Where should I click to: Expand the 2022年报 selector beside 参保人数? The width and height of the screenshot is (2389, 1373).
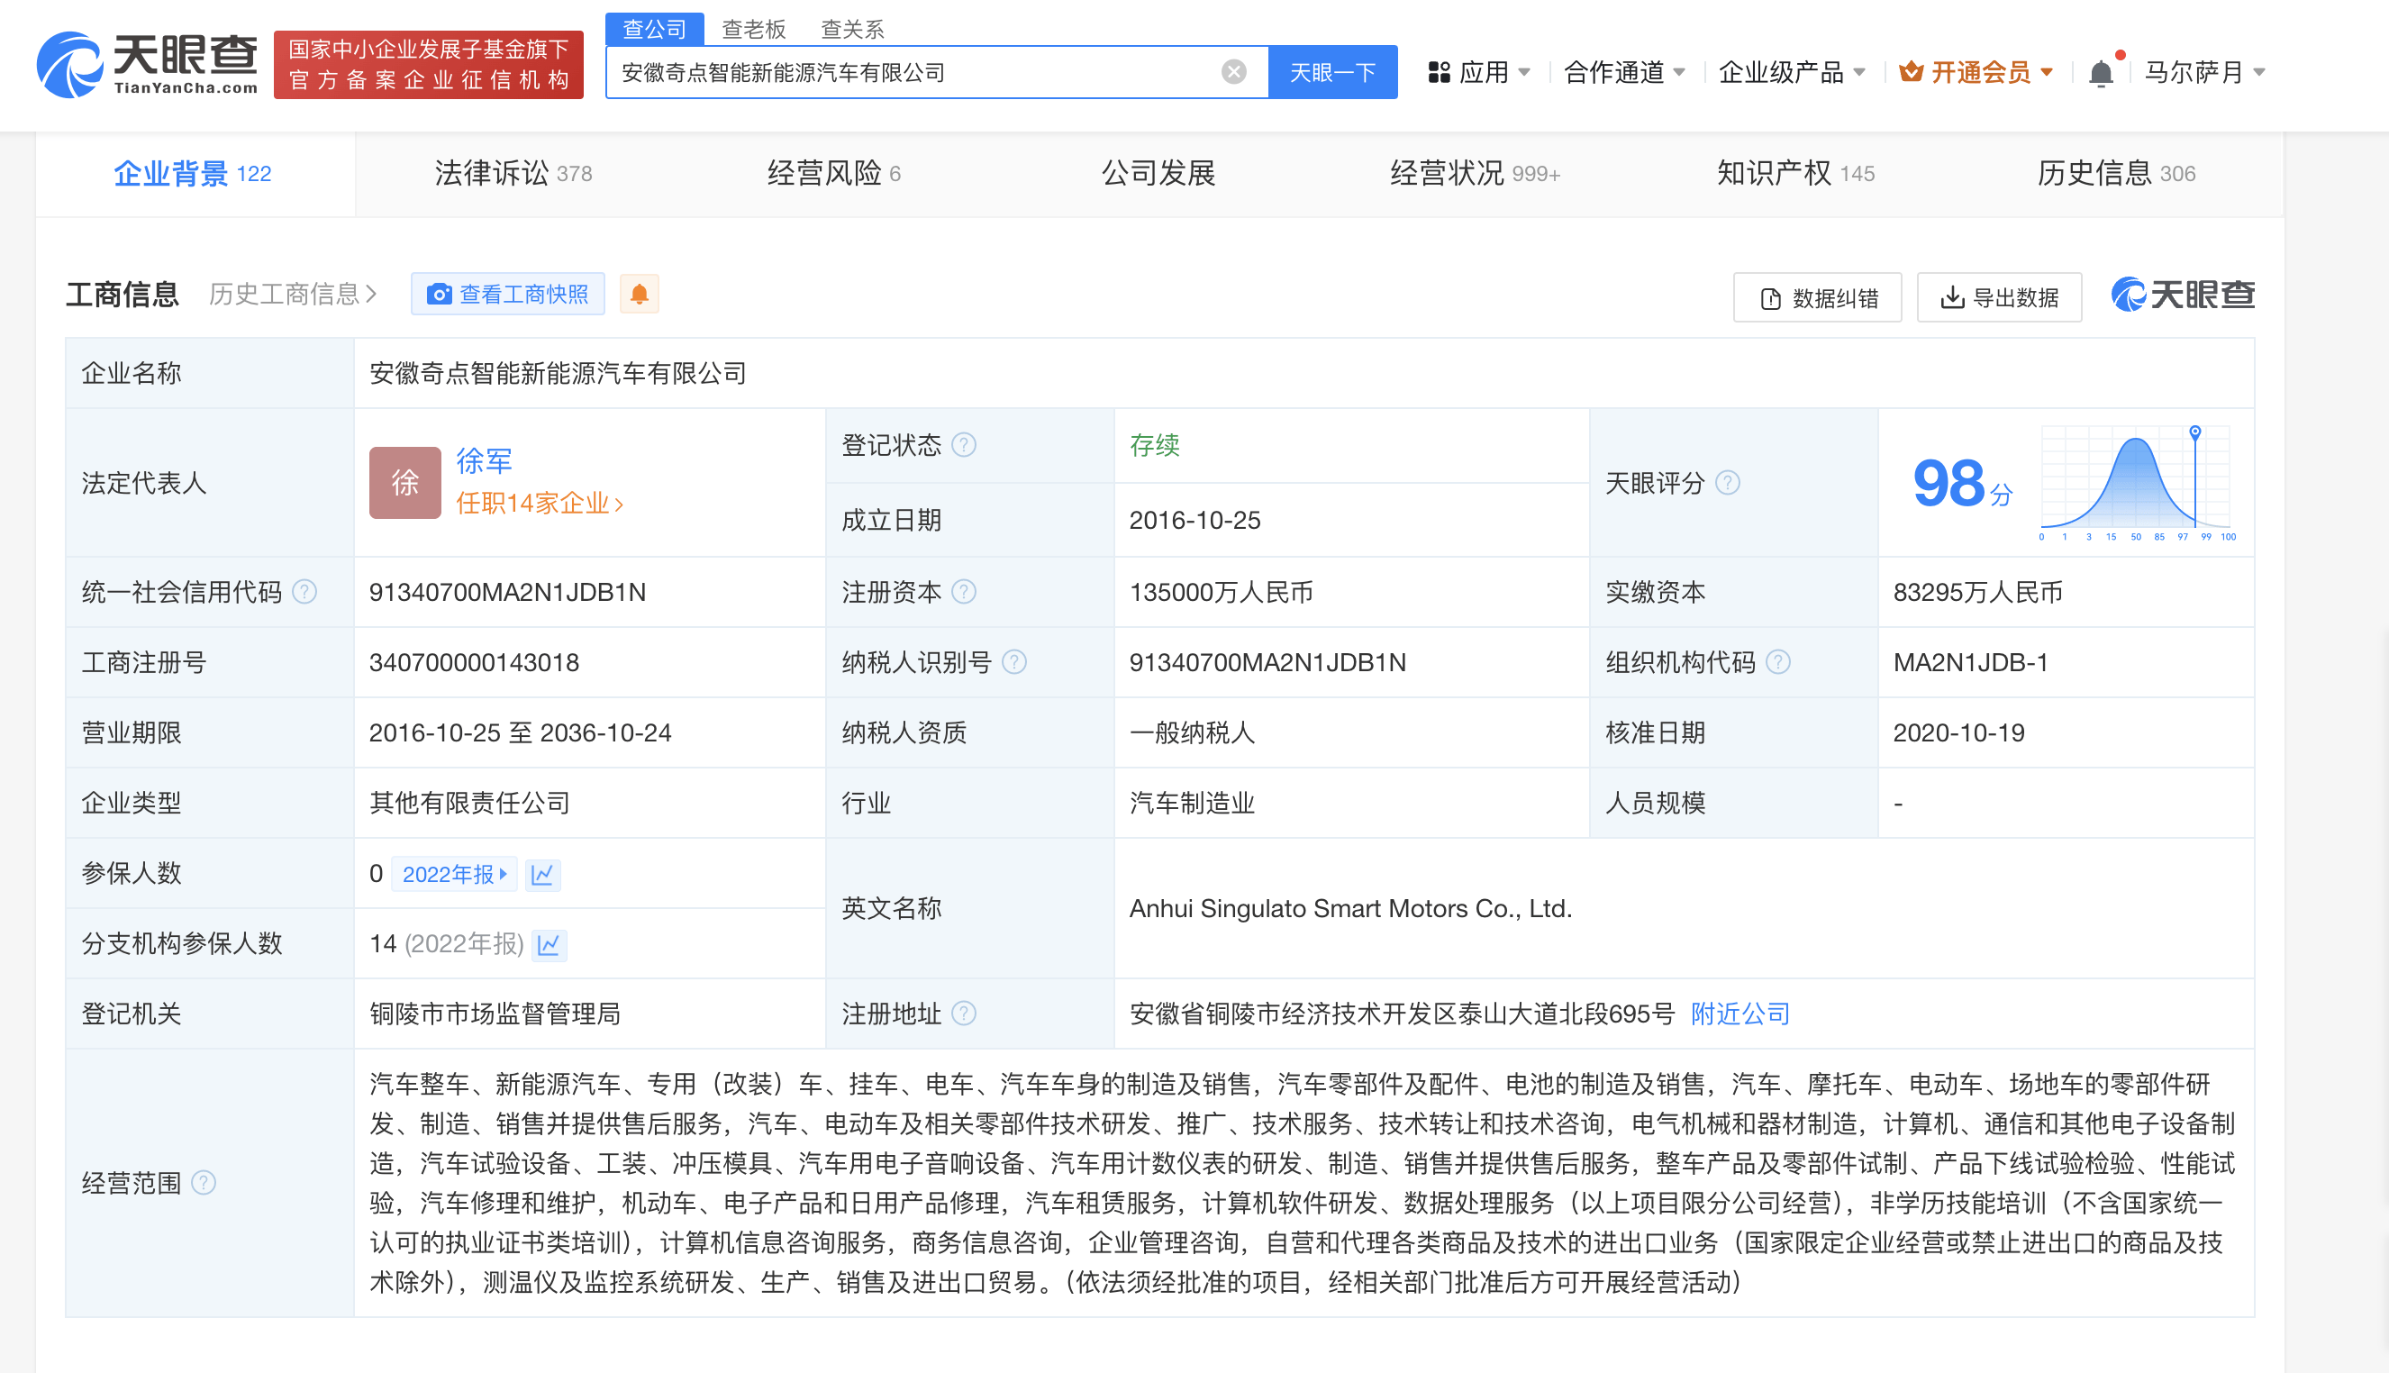point(454,873)
